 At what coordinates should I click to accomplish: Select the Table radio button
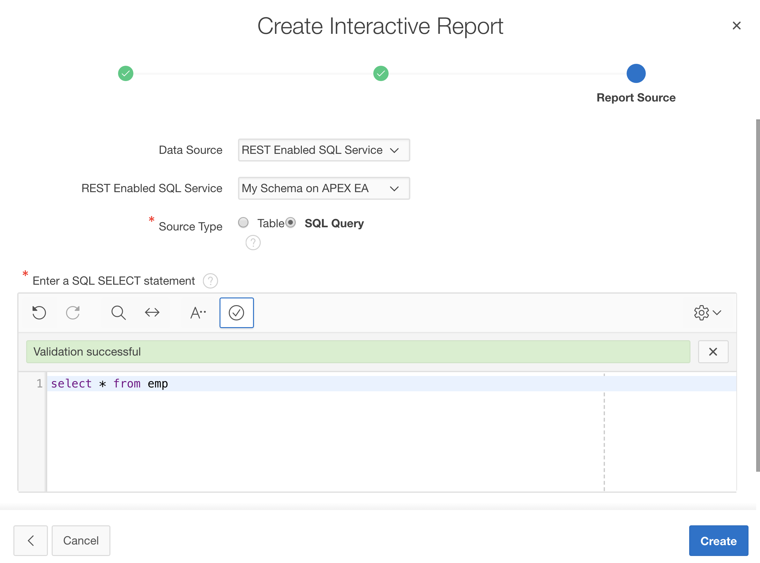(243, 222)
